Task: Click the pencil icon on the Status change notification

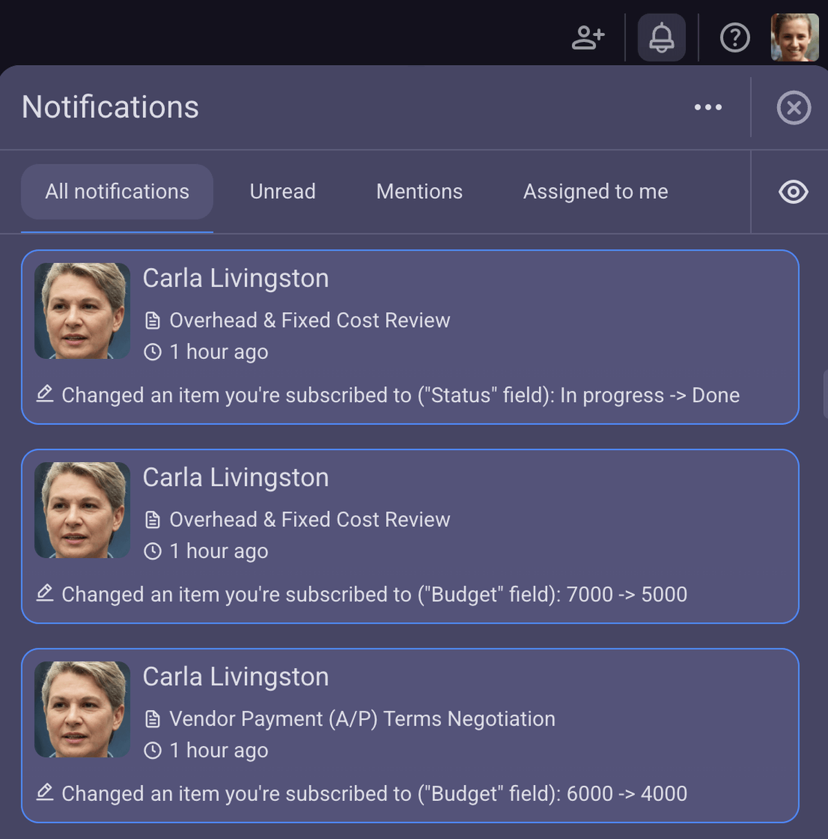Action: click(x=44, y=394)
